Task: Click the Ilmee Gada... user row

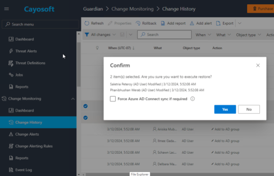Action: point(177,141)
